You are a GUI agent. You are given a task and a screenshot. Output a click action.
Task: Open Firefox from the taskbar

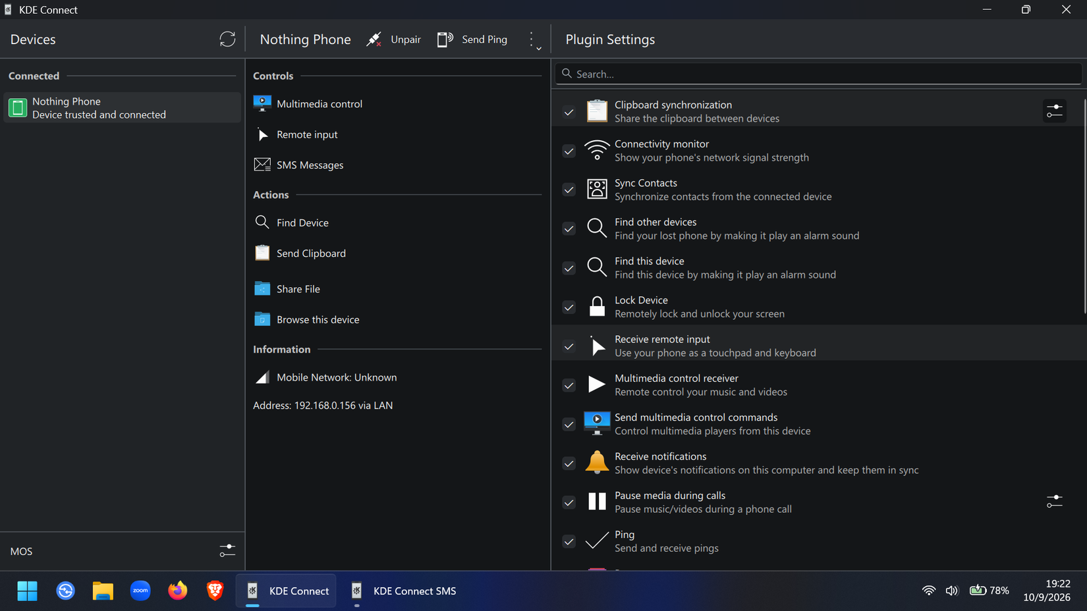pyautogui.click(x=177, y=591)
